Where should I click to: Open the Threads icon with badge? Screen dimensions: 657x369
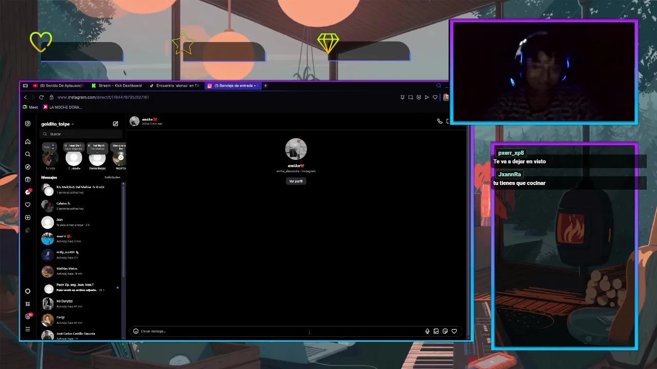pyautogui.click(x=28, y=316)
